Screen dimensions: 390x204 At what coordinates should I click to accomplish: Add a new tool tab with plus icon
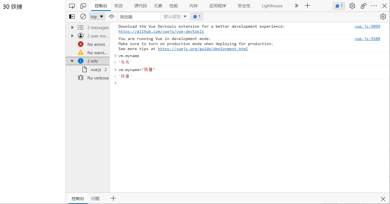click(308, 6)
